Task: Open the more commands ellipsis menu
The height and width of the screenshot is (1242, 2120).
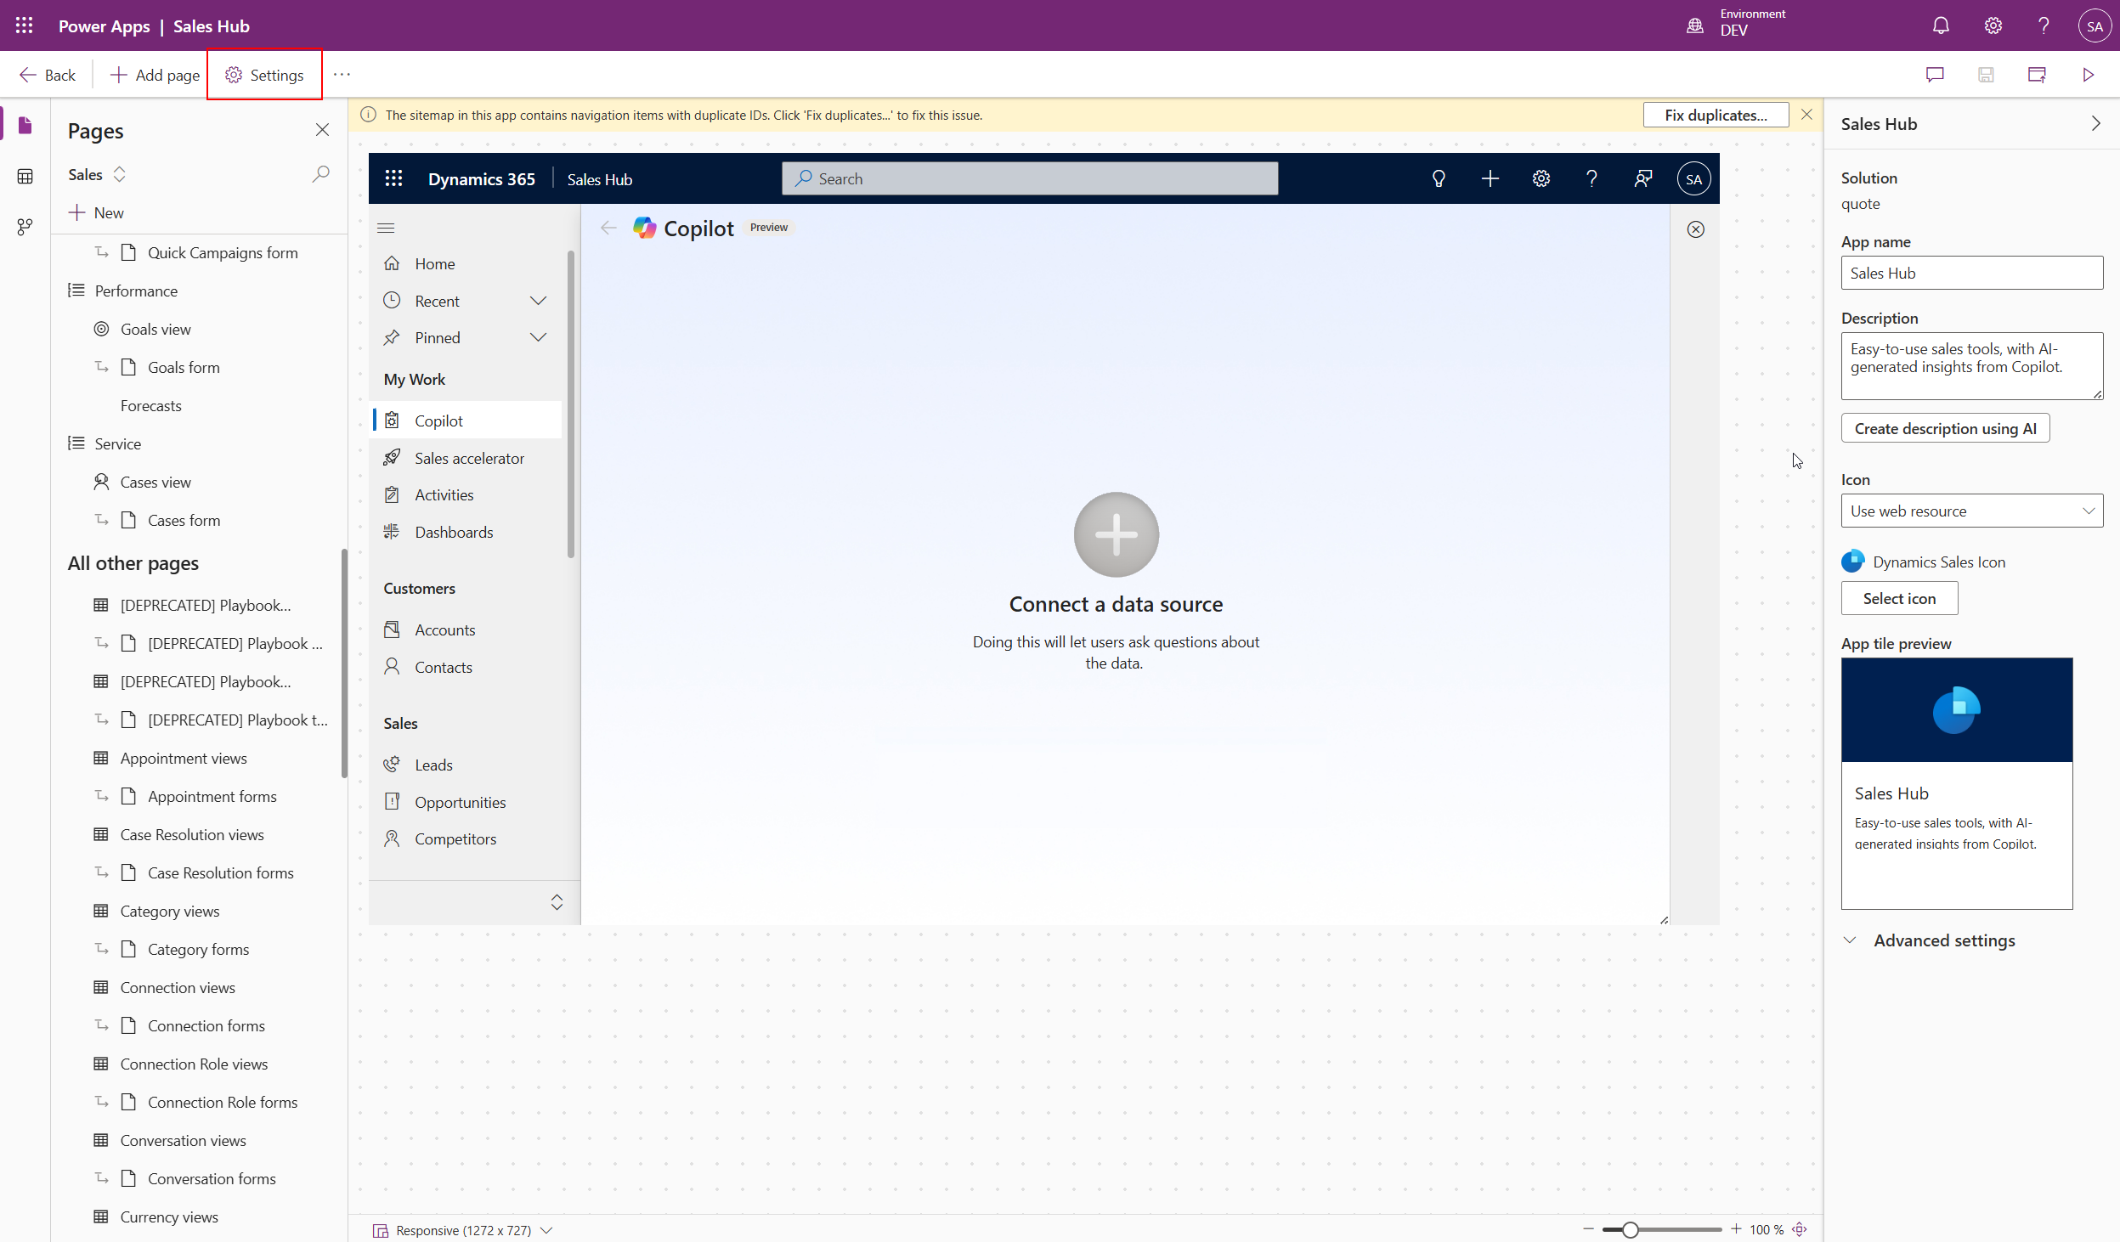Action: click(x=342, y=75)
